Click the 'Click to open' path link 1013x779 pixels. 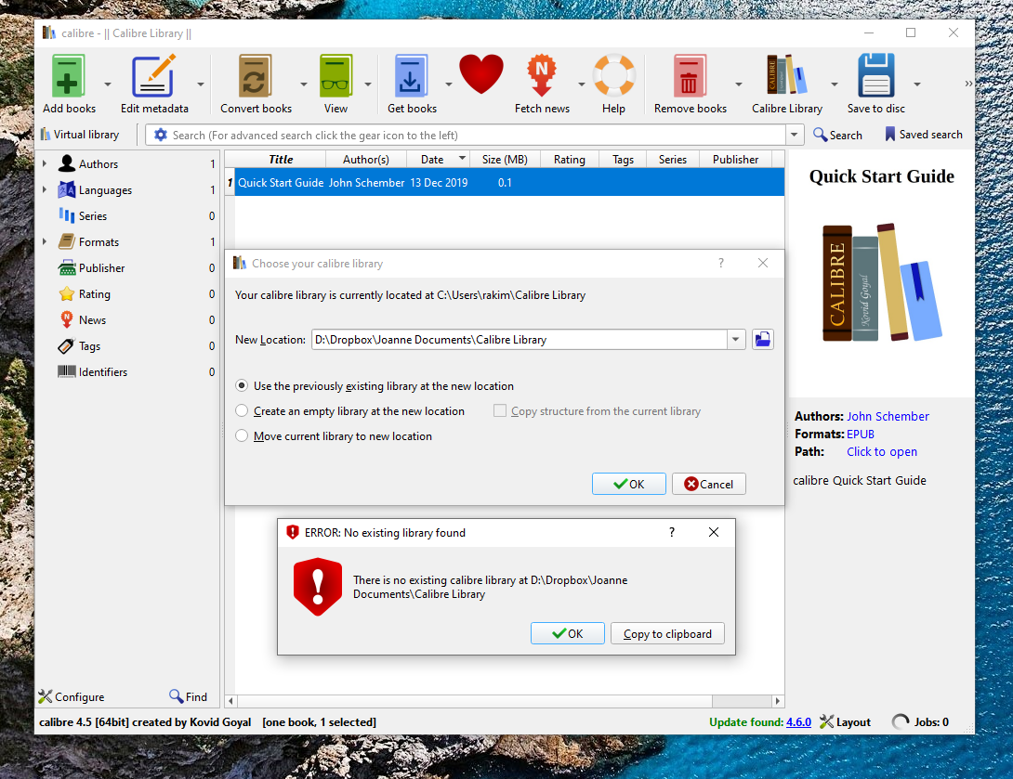click(x=882, y=452)
